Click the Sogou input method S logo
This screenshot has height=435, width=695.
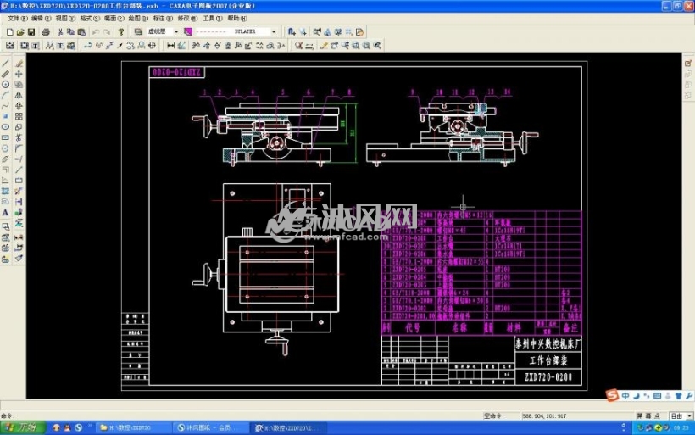612,394
